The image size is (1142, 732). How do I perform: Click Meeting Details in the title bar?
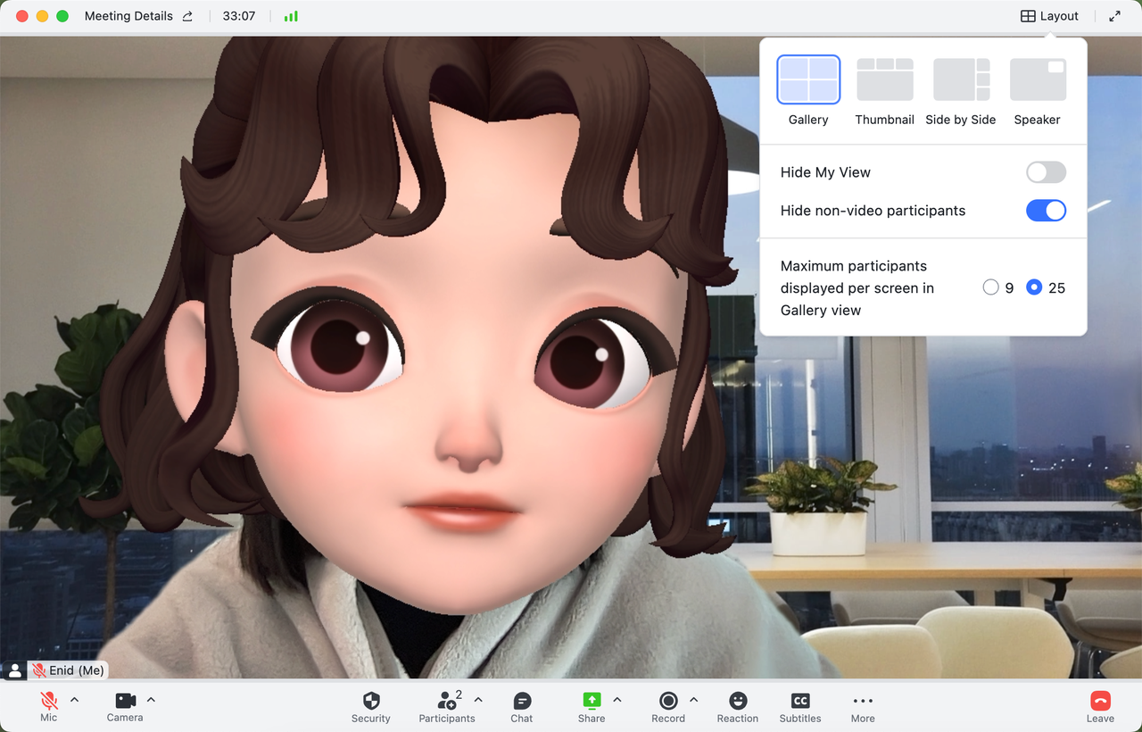(128, 15)
